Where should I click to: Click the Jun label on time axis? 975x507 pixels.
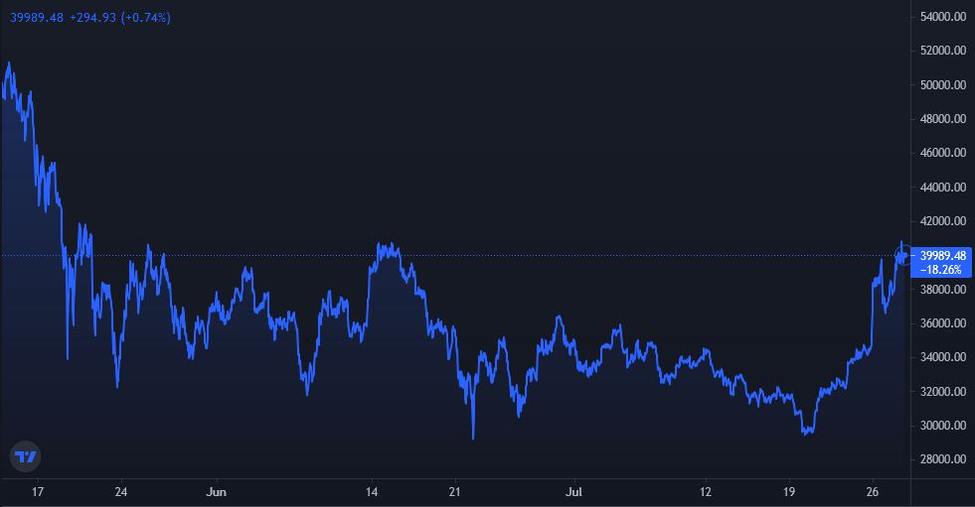click(x=216, y=492)
